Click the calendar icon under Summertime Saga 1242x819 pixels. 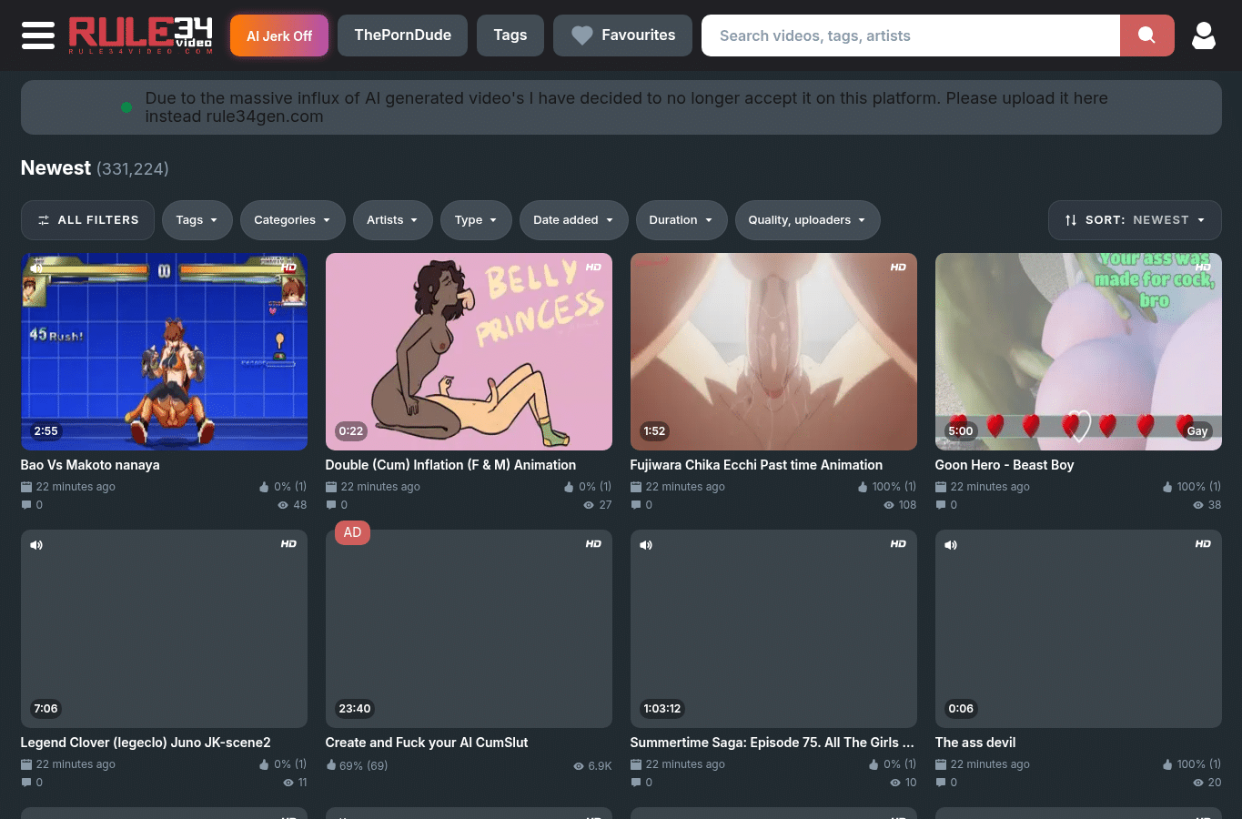tap(636, 764)
